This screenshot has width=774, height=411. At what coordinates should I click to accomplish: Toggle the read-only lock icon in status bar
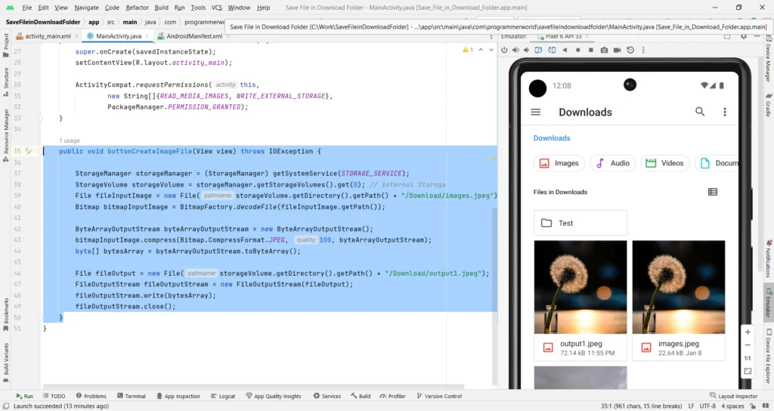tap(754, 406)
